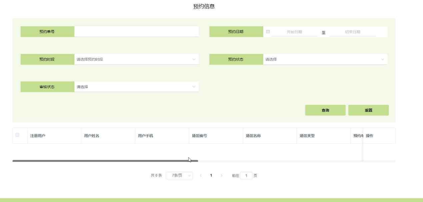Click the 场馆编号 column header
The image size is (423, 202).
(x=216, y=136)
